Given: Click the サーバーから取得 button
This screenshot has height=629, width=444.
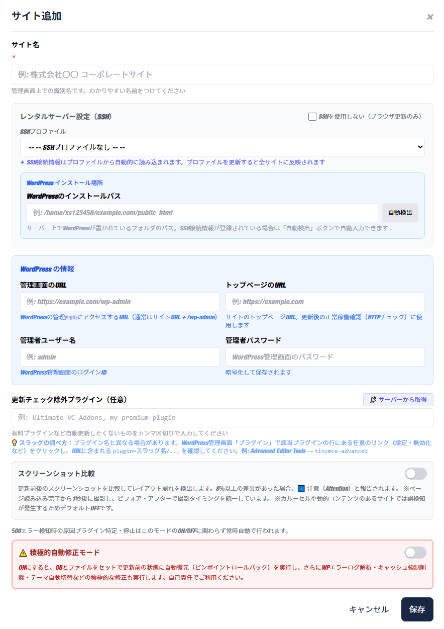Looking at the screenshot, I should tap(398, 400).
